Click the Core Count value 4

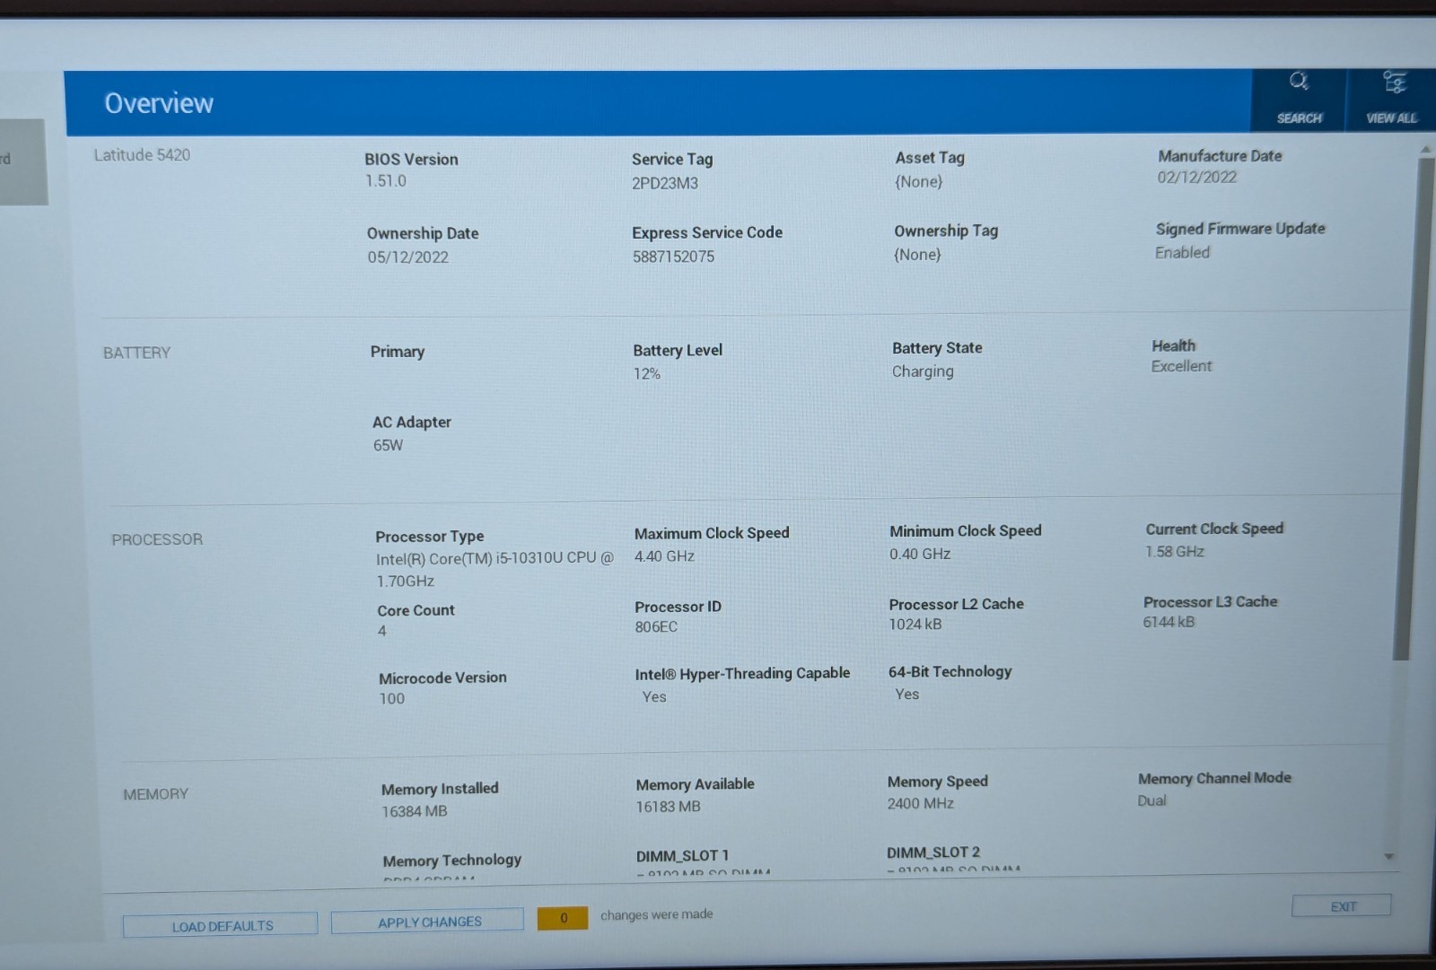[x=382, y=631]
